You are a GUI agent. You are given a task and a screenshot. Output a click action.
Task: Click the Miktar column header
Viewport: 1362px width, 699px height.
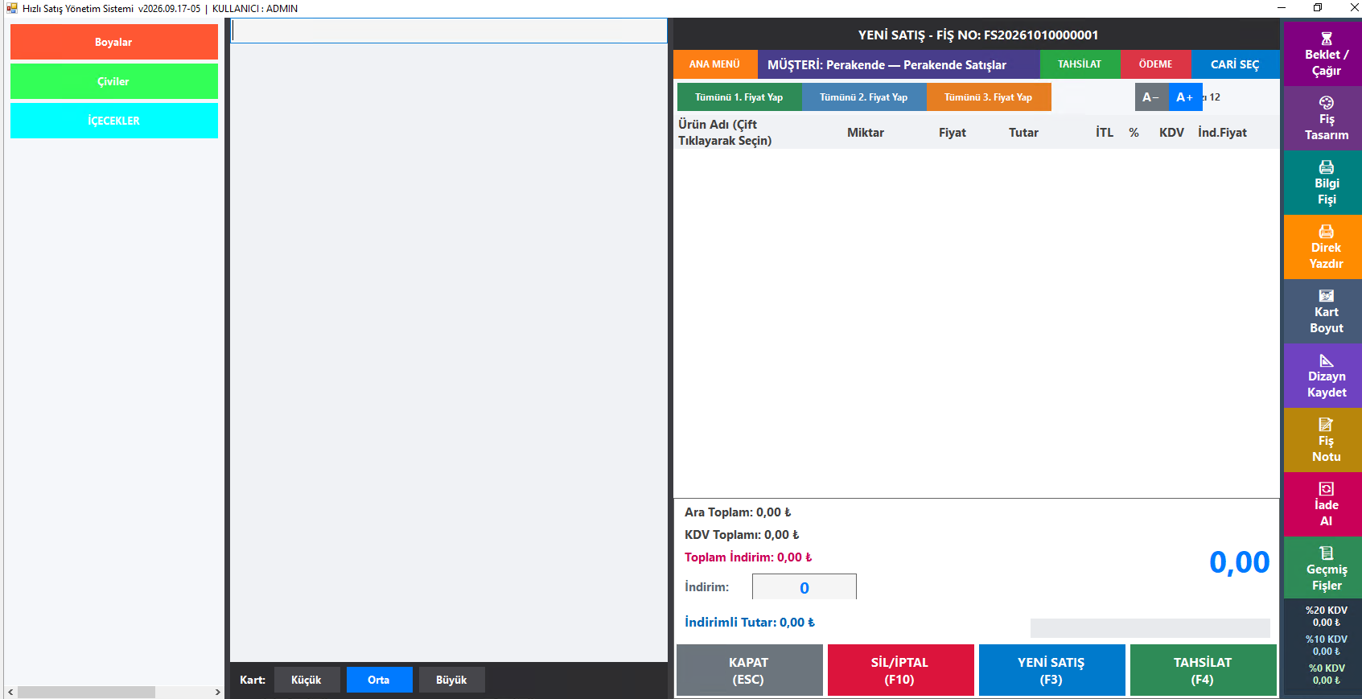pos(866,133)
